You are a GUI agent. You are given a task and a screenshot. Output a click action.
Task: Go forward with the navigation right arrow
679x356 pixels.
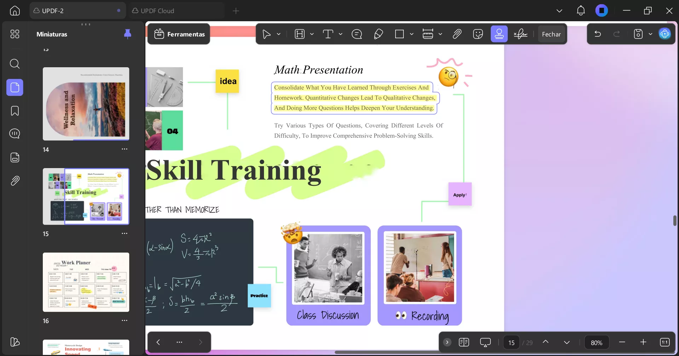(x=201, y=342)
